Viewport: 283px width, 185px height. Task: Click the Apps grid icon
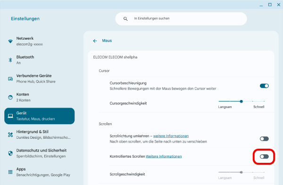[x=10, y=172]
